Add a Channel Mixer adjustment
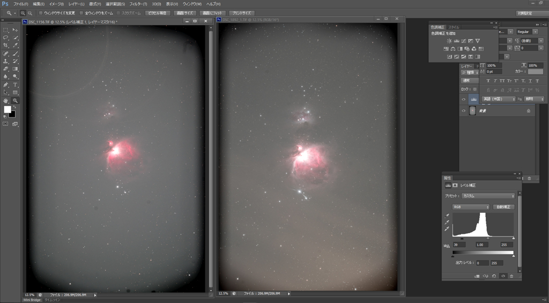This screenshot has height=303, width=549. click(x=474, y=49)
